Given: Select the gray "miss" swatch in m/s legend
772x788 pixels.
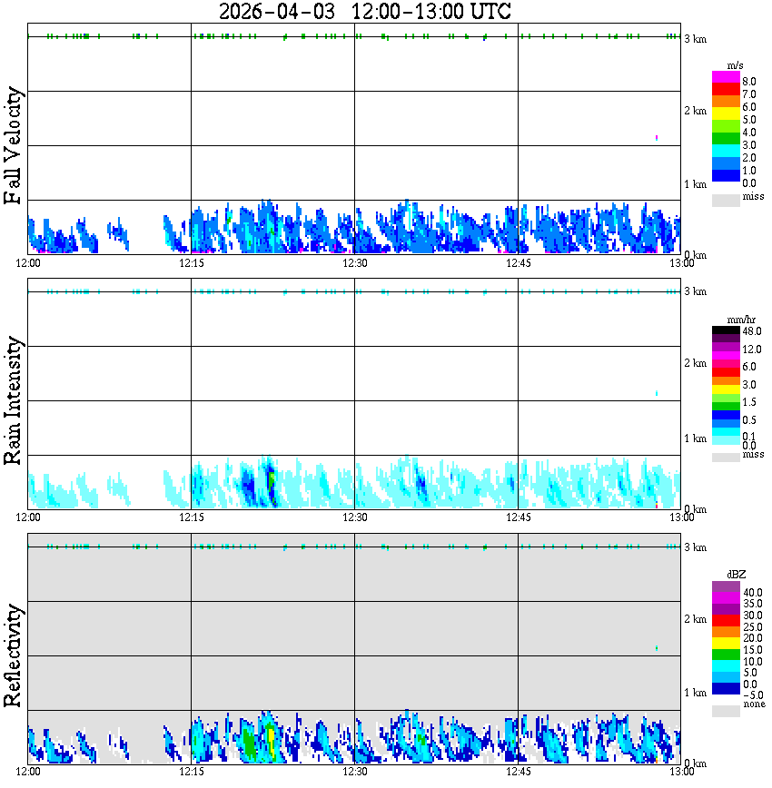Looking at the screenshot, I should (x=726, y=200).
